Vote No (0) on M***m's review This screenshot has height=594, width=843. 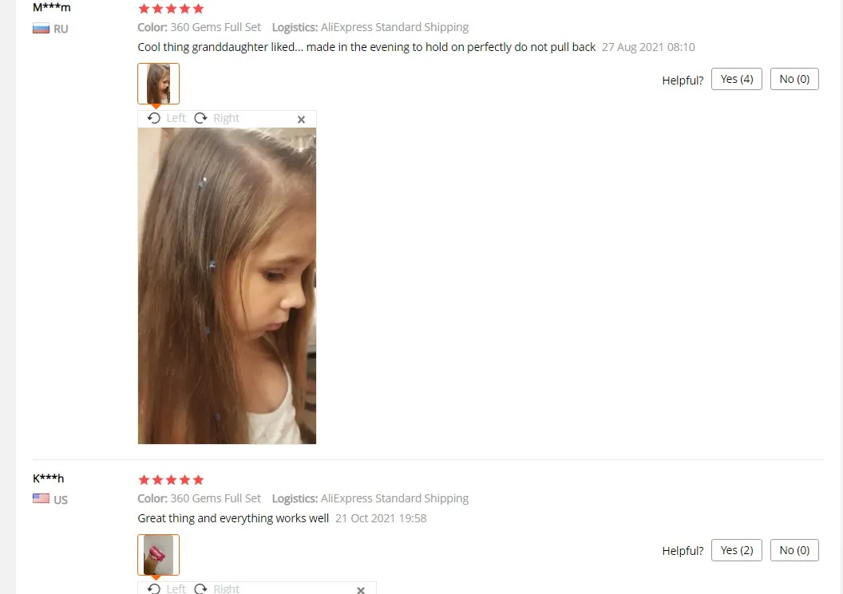[794, 79]
